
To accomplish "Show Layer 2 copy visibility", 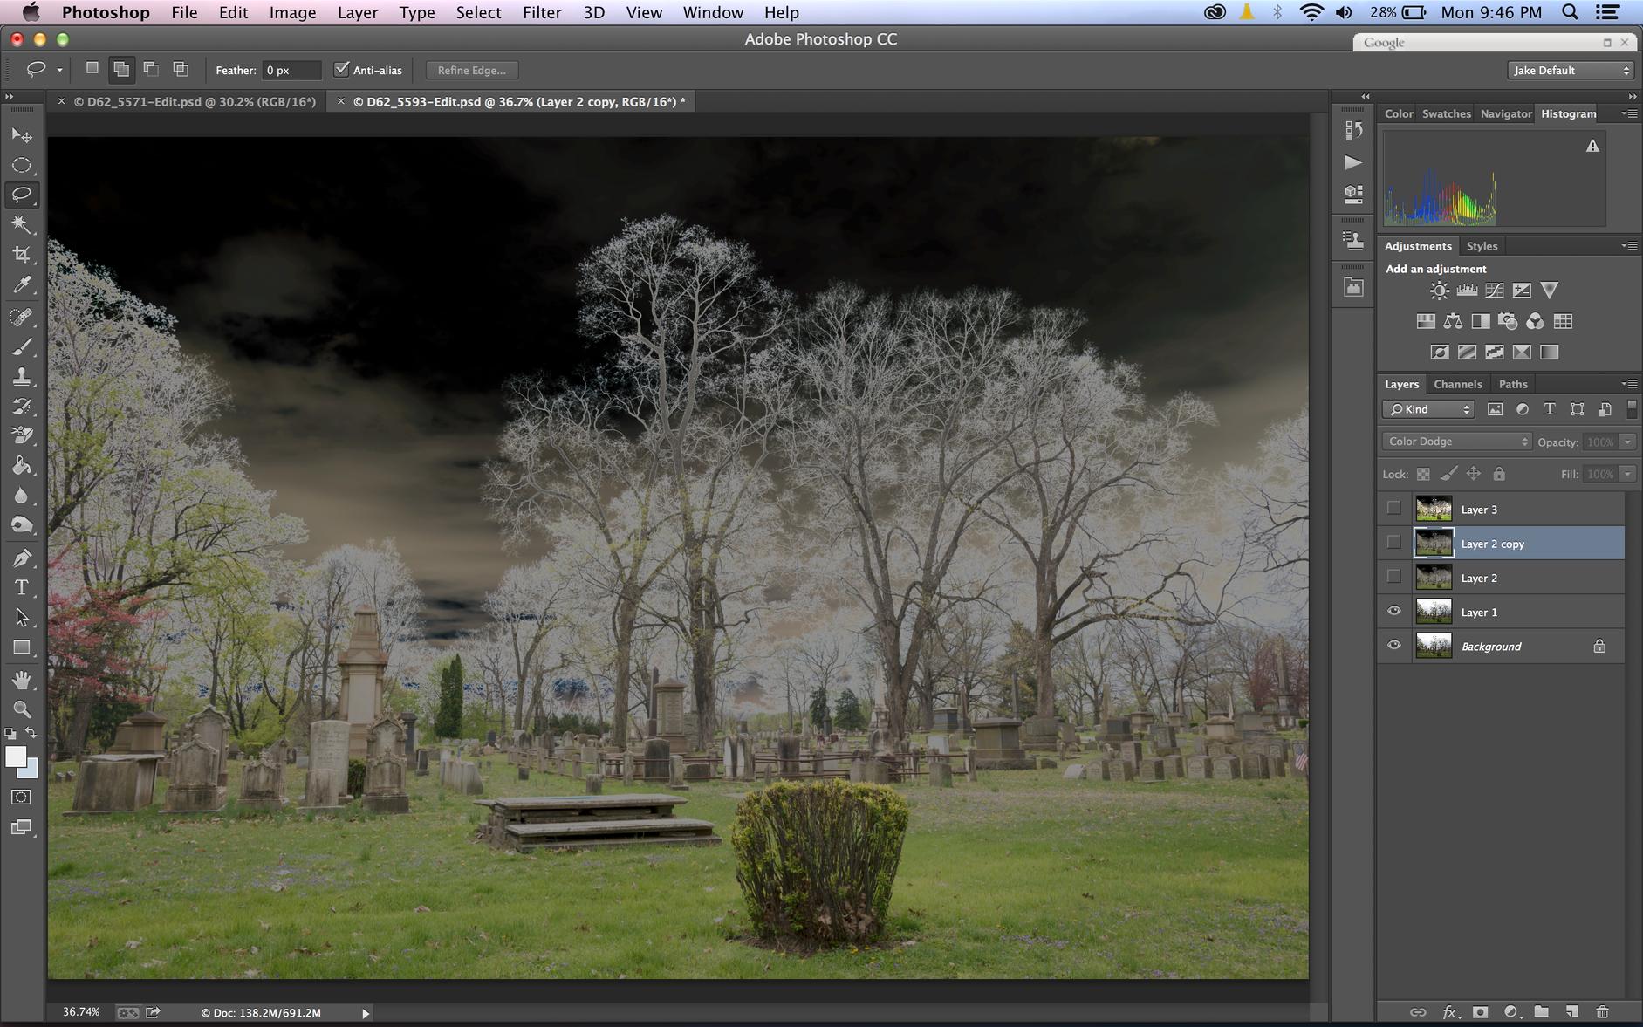I will (1393, 543).
